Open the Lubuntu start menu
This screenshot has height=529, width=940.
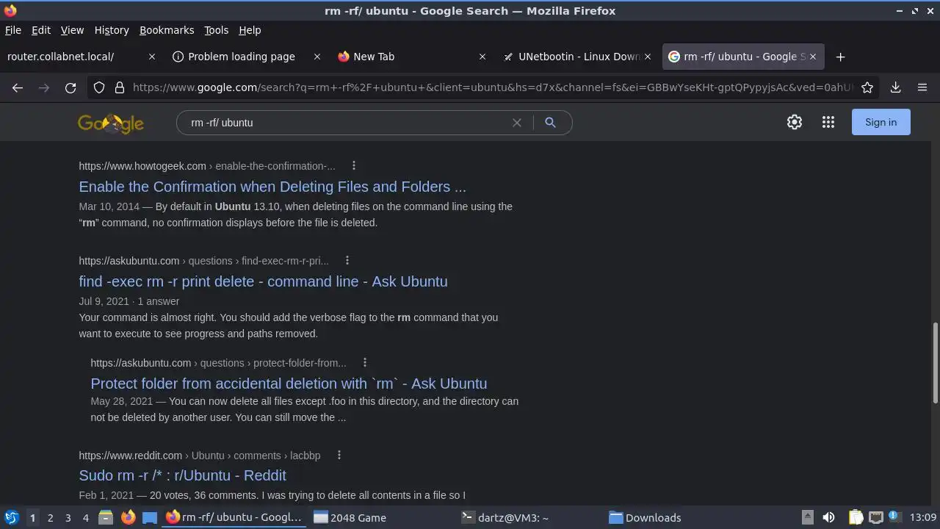click(x=11, y=518)
